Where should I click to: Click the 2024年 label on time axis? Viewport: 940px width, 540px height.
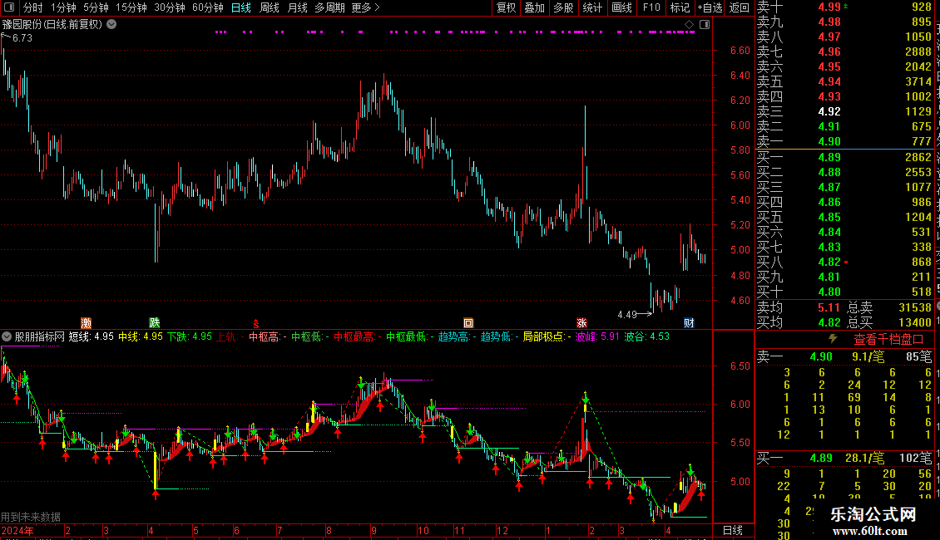17,530
